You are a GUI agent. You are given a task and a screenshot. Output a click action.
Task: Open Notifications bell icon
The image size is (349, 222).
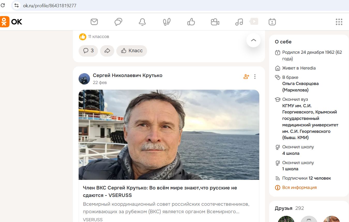point(142,22)
